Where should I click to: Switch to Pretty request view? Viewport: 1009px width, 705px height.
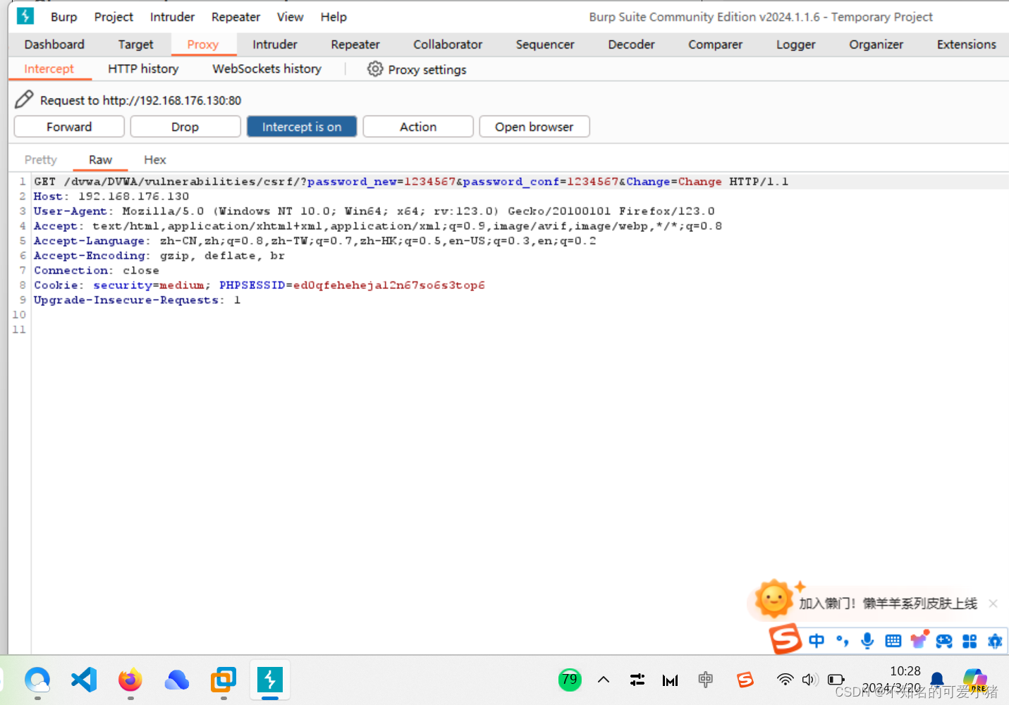pyautogui.click(x=41, y=160)
